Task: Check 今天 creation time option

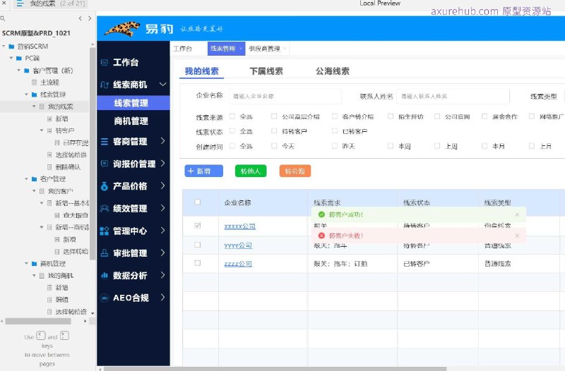Action: click(x=274, y=146)
